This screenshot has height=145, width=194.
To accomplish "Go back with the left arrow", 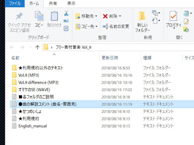I will (12, 47).
